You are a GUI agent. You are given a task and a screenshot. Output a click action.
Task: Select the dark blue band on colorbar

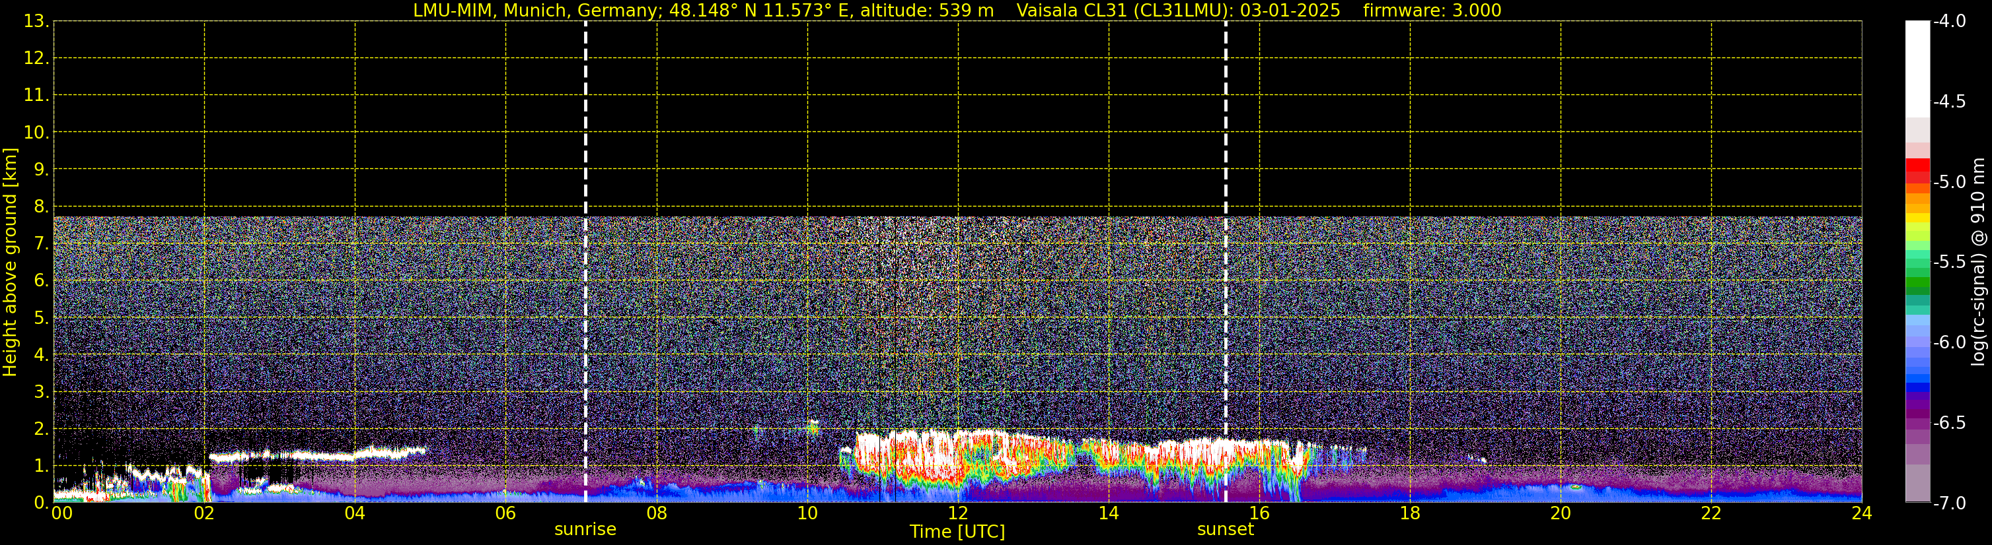1917,387
